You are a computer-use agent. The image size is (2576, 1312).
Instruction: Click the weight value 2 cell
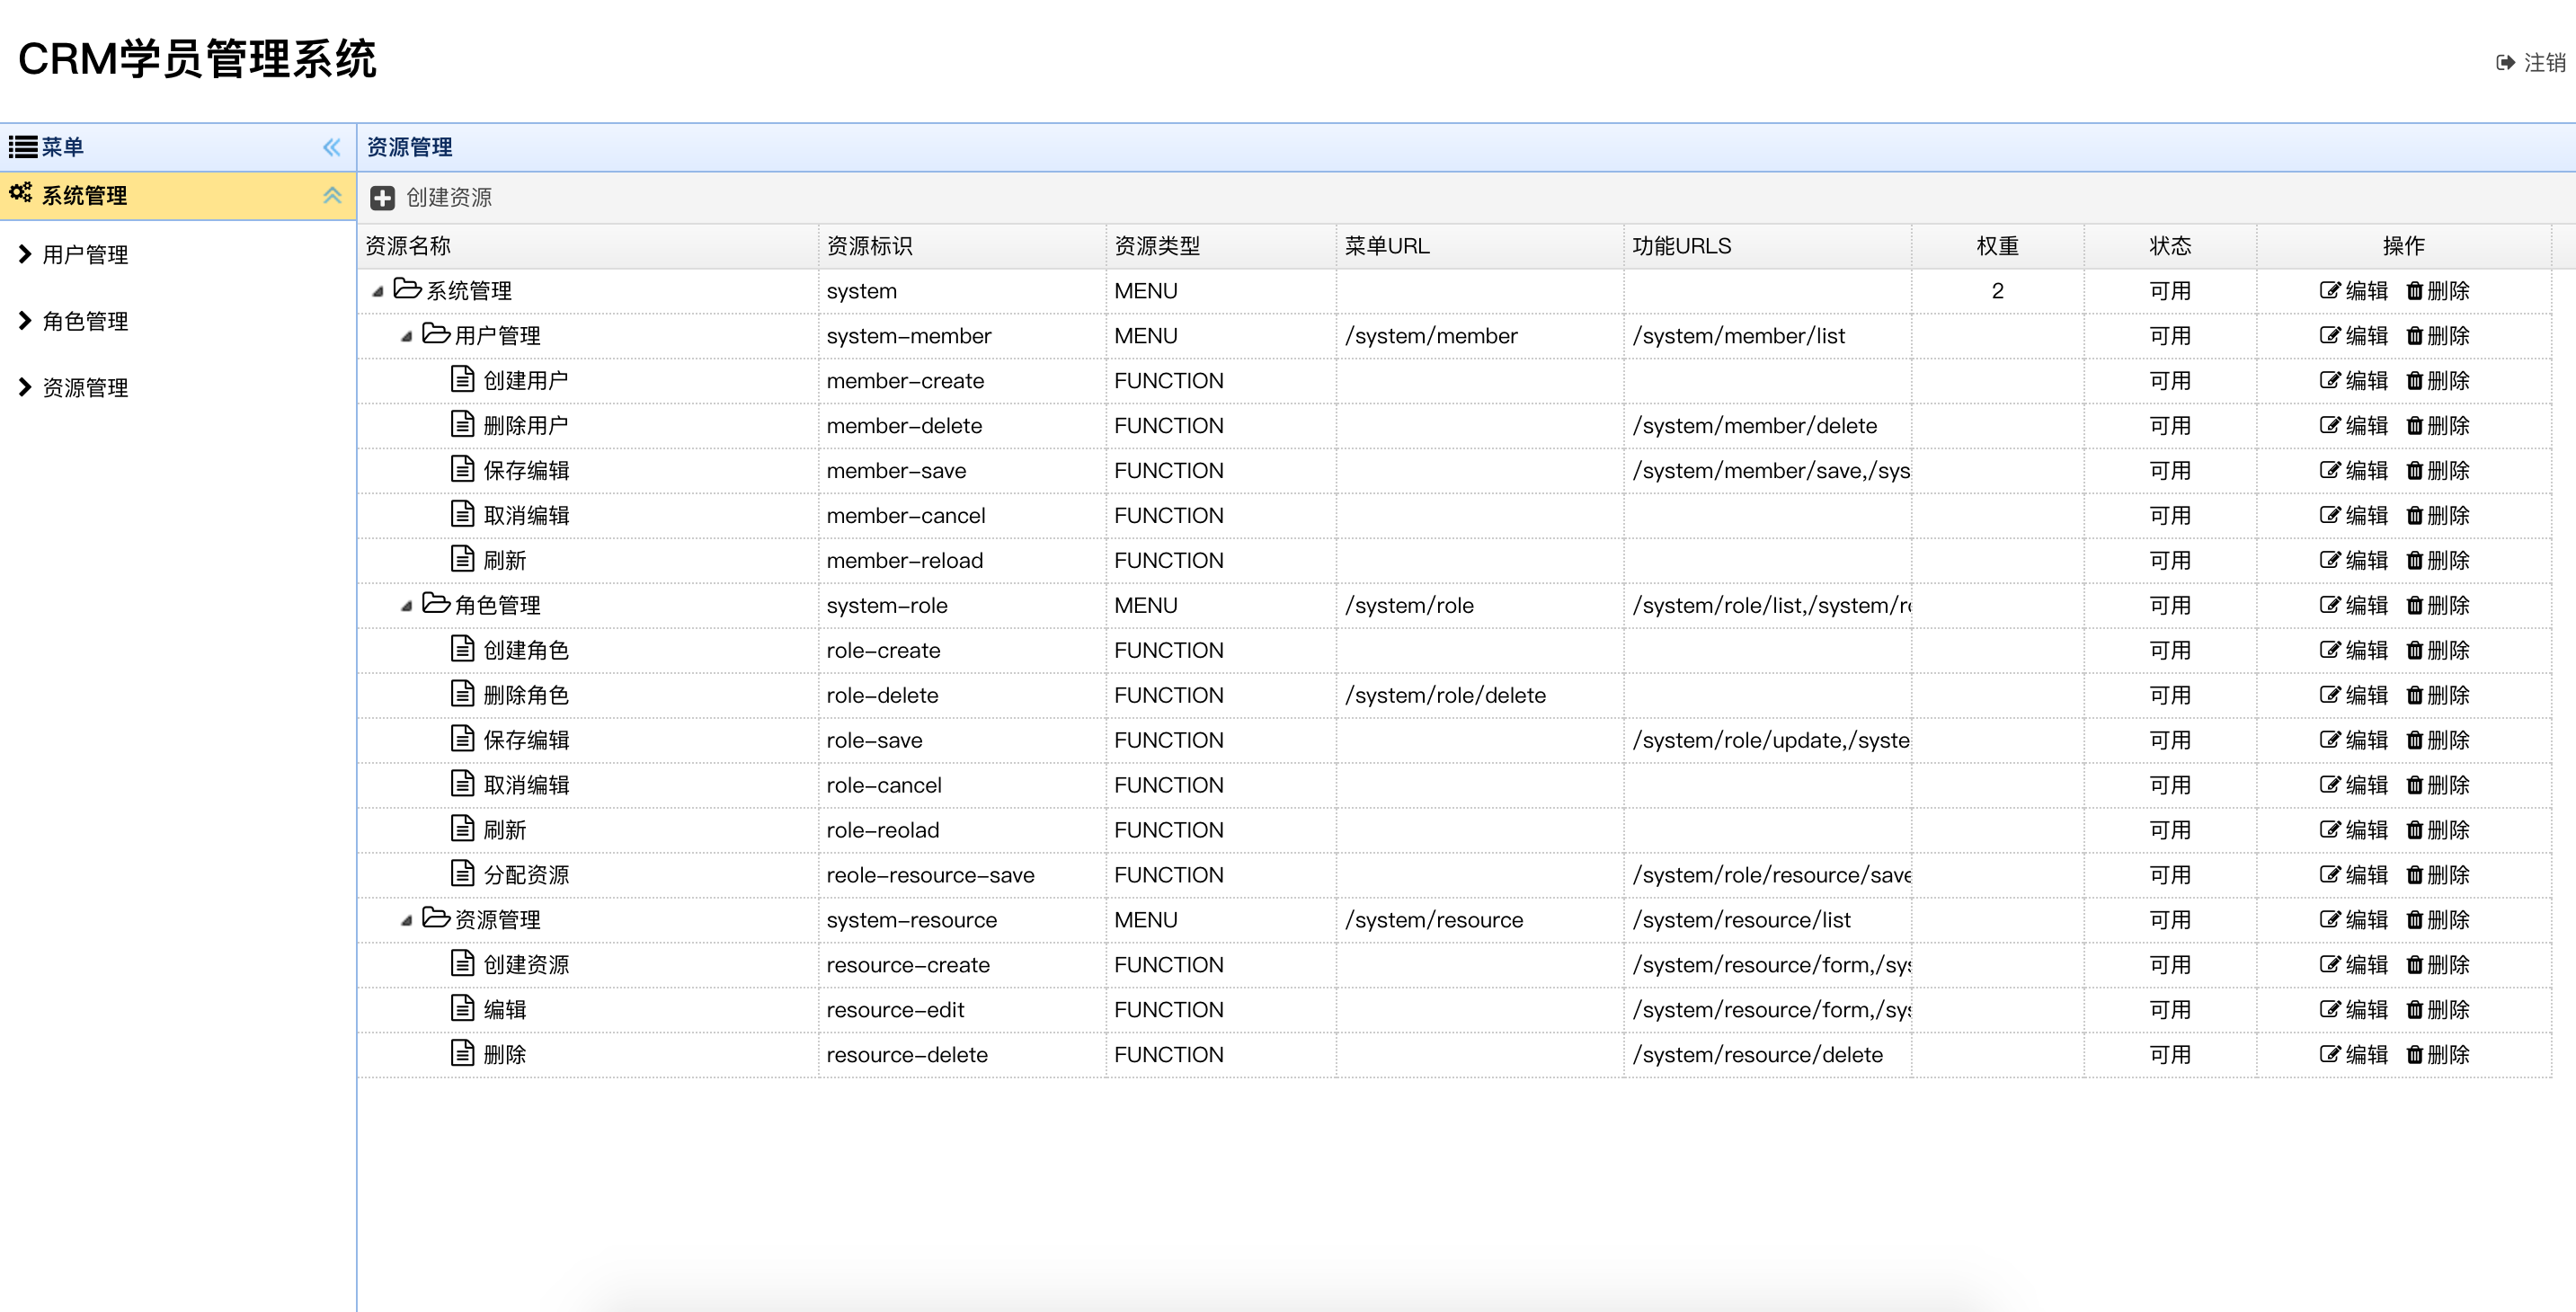click(1997, 291)
